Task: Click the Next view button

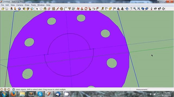Action: click(147, 9)
